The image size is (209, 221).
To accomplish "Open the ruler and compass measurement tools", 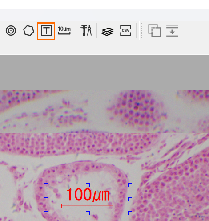I will tap(86, 30).
